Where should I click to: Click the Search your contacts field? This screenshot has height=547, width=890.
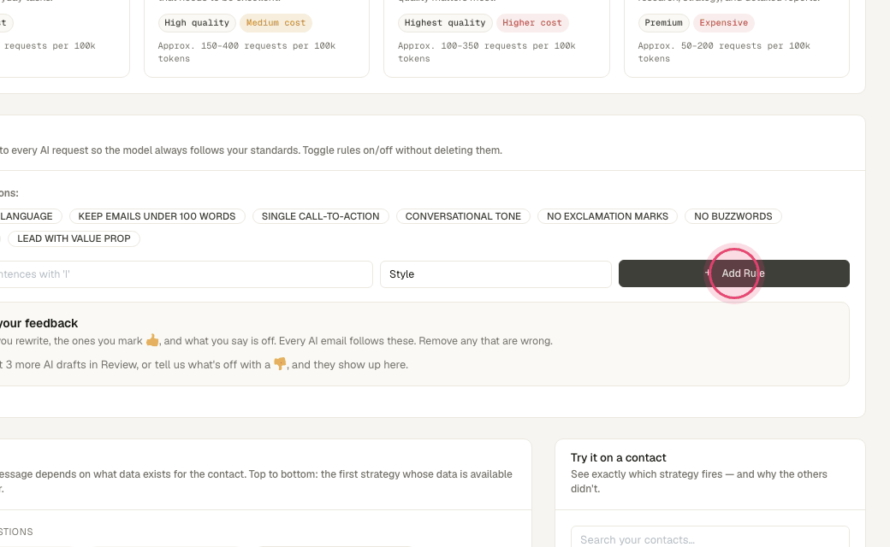coord(710,539)
